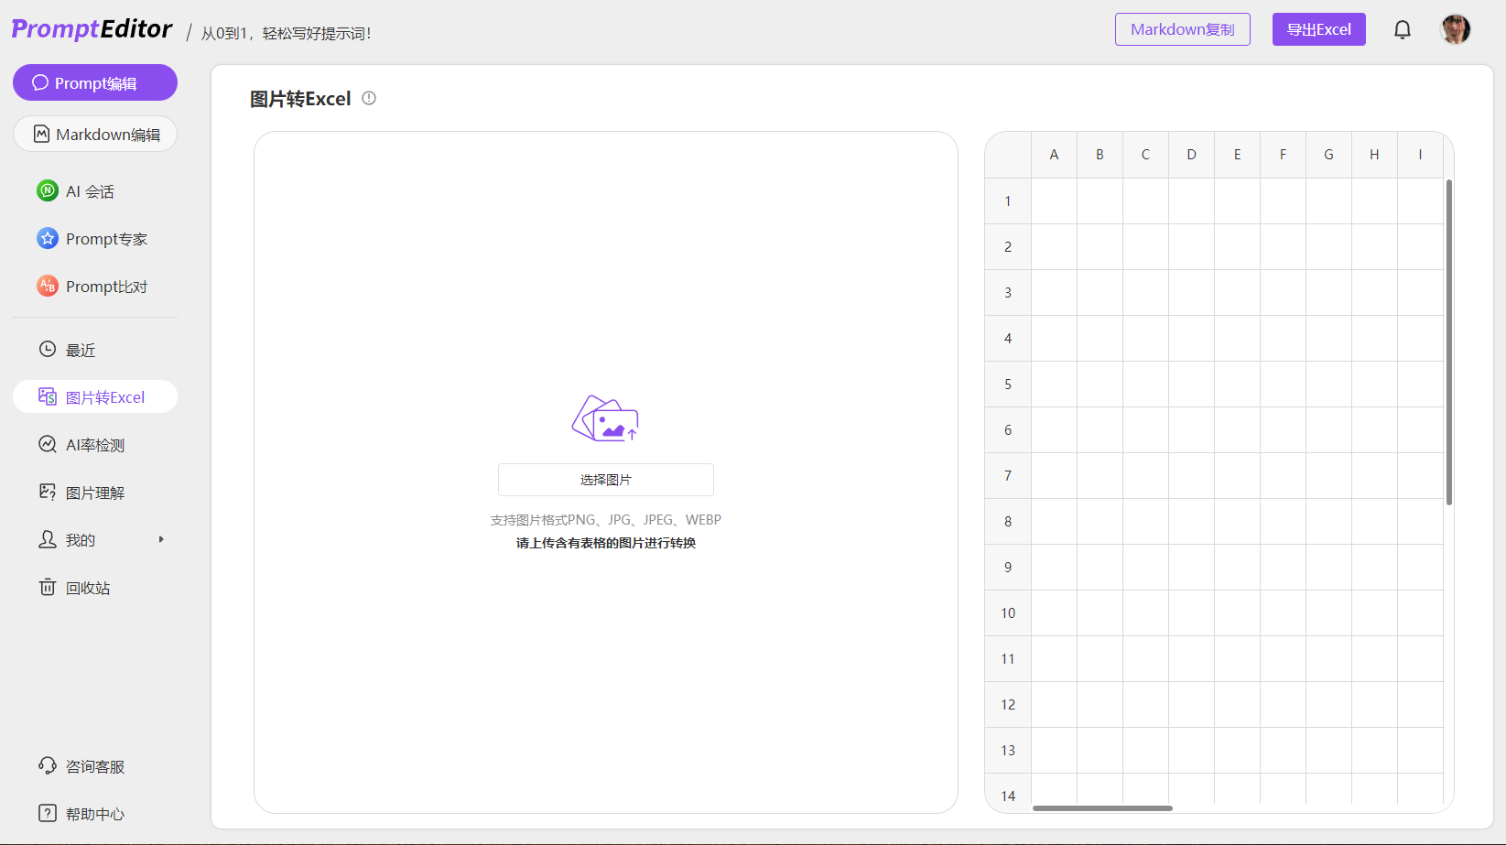
Task: Select column header C in spreadsheet
Action: click(x=1145, y=155)
